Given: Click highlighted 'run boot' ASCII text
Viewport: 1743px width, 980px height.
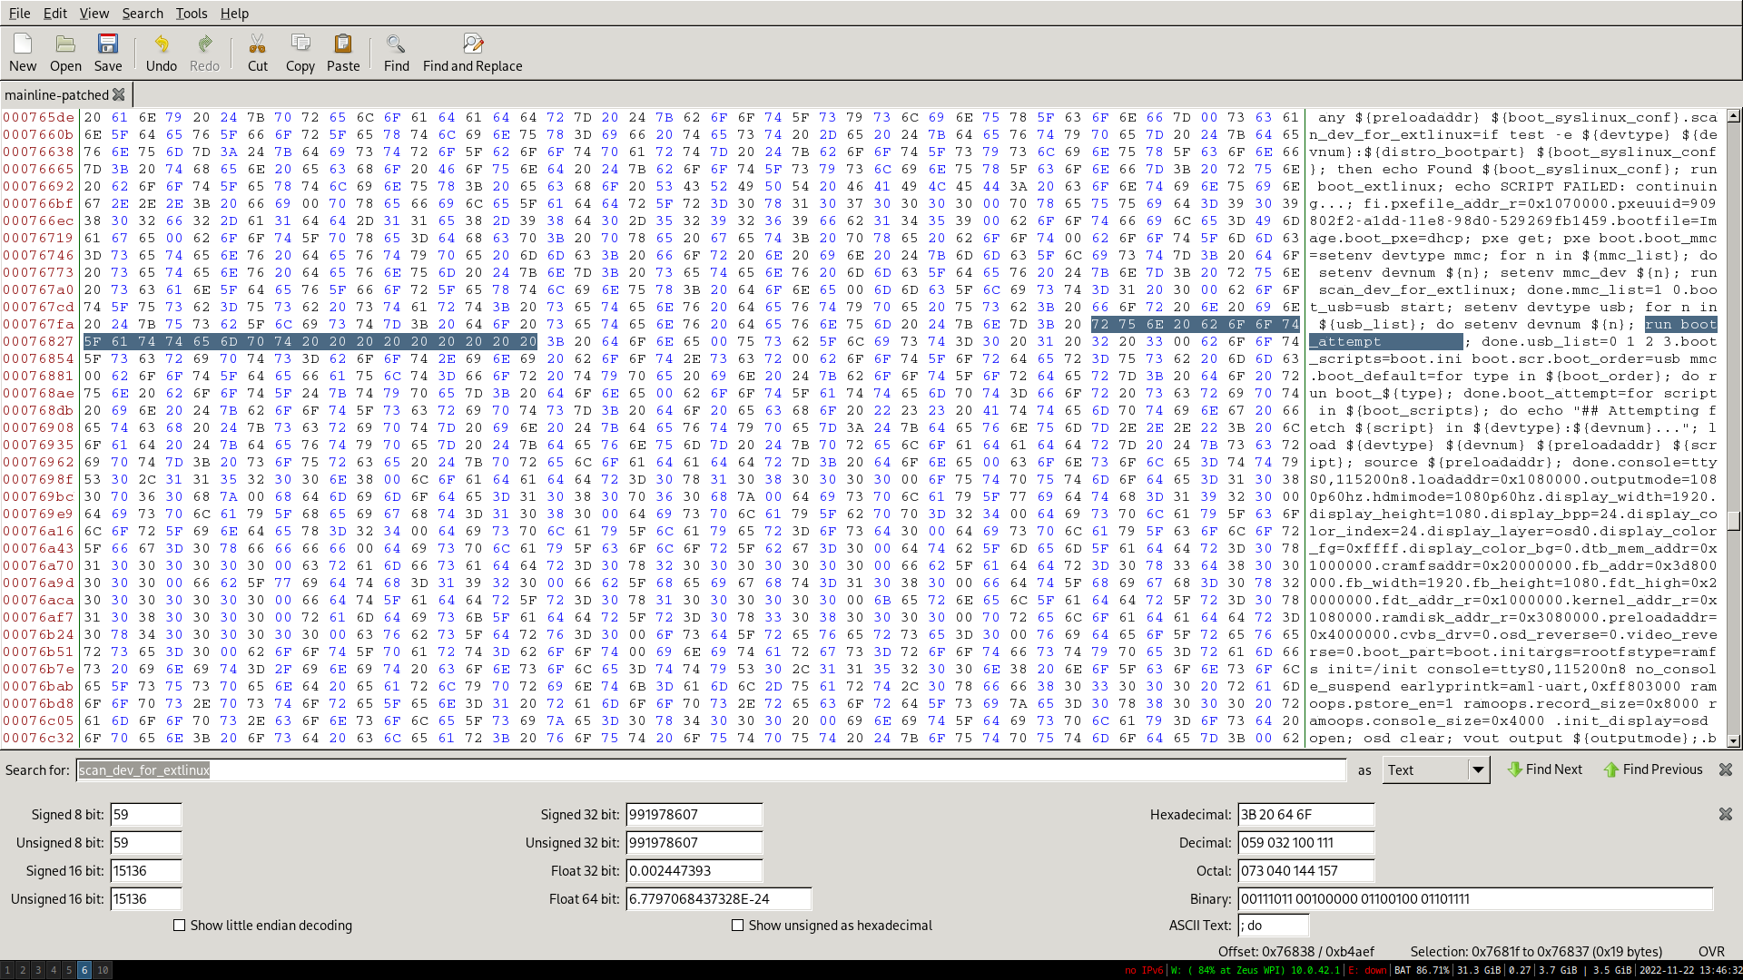Looking at the screenshot, I should pos(1681,324).
